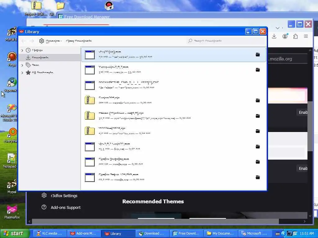This screenshot has height=238, width=318.
Task: Select the Firefox Setup 124.0b9.exe name text
Action: point(118,174)
